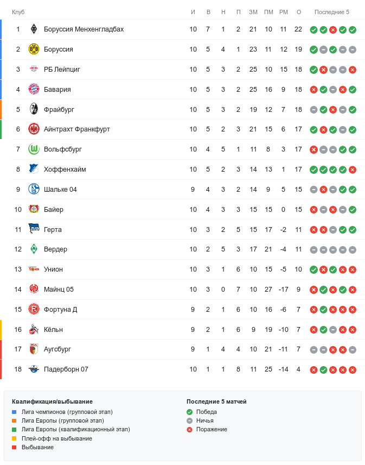The width and height of the screenshot is (365, 465).
Task: Click the RB Leipzig club logo
Action: (34, 70)
